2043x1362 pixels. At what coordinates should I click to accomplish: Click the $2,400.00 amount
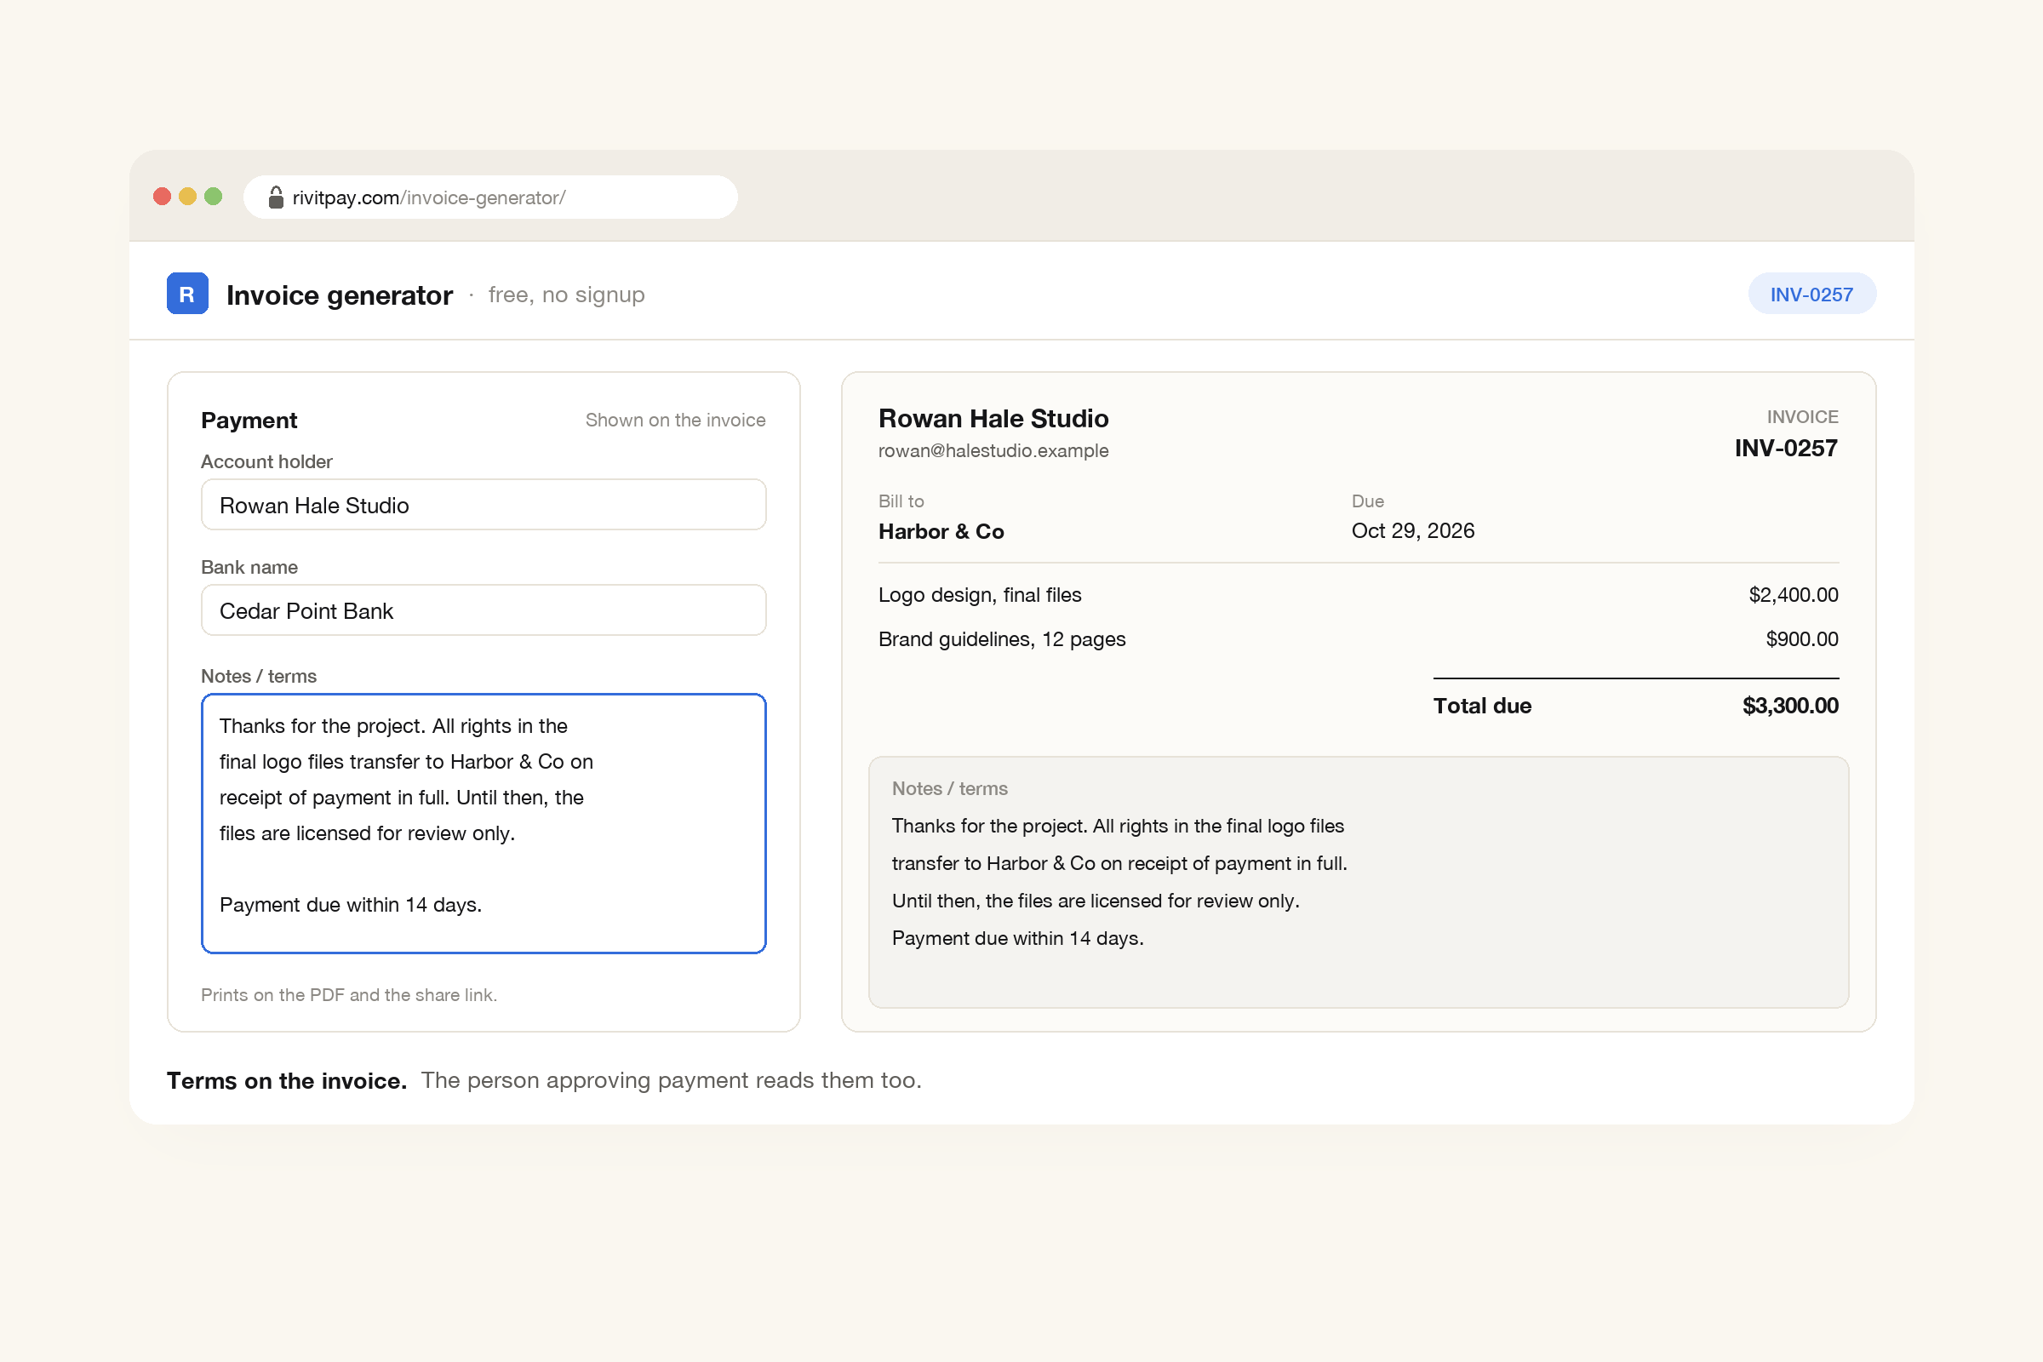[1794, 595]
